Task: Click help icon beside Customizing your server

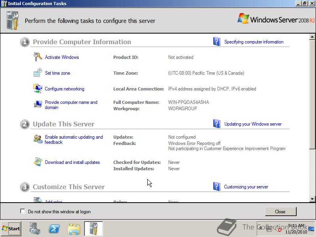Action: click(x=217, y=186)
